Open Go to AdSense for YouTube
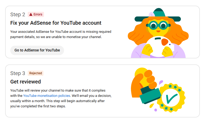 coord(37,50)
